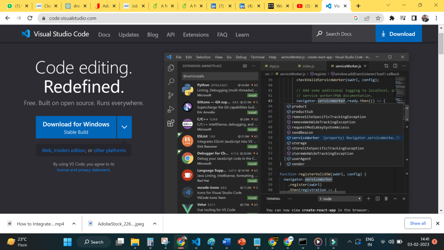Open the tab search dropdown in Chrome
444x250 pixels.
(x=388, y=5)
